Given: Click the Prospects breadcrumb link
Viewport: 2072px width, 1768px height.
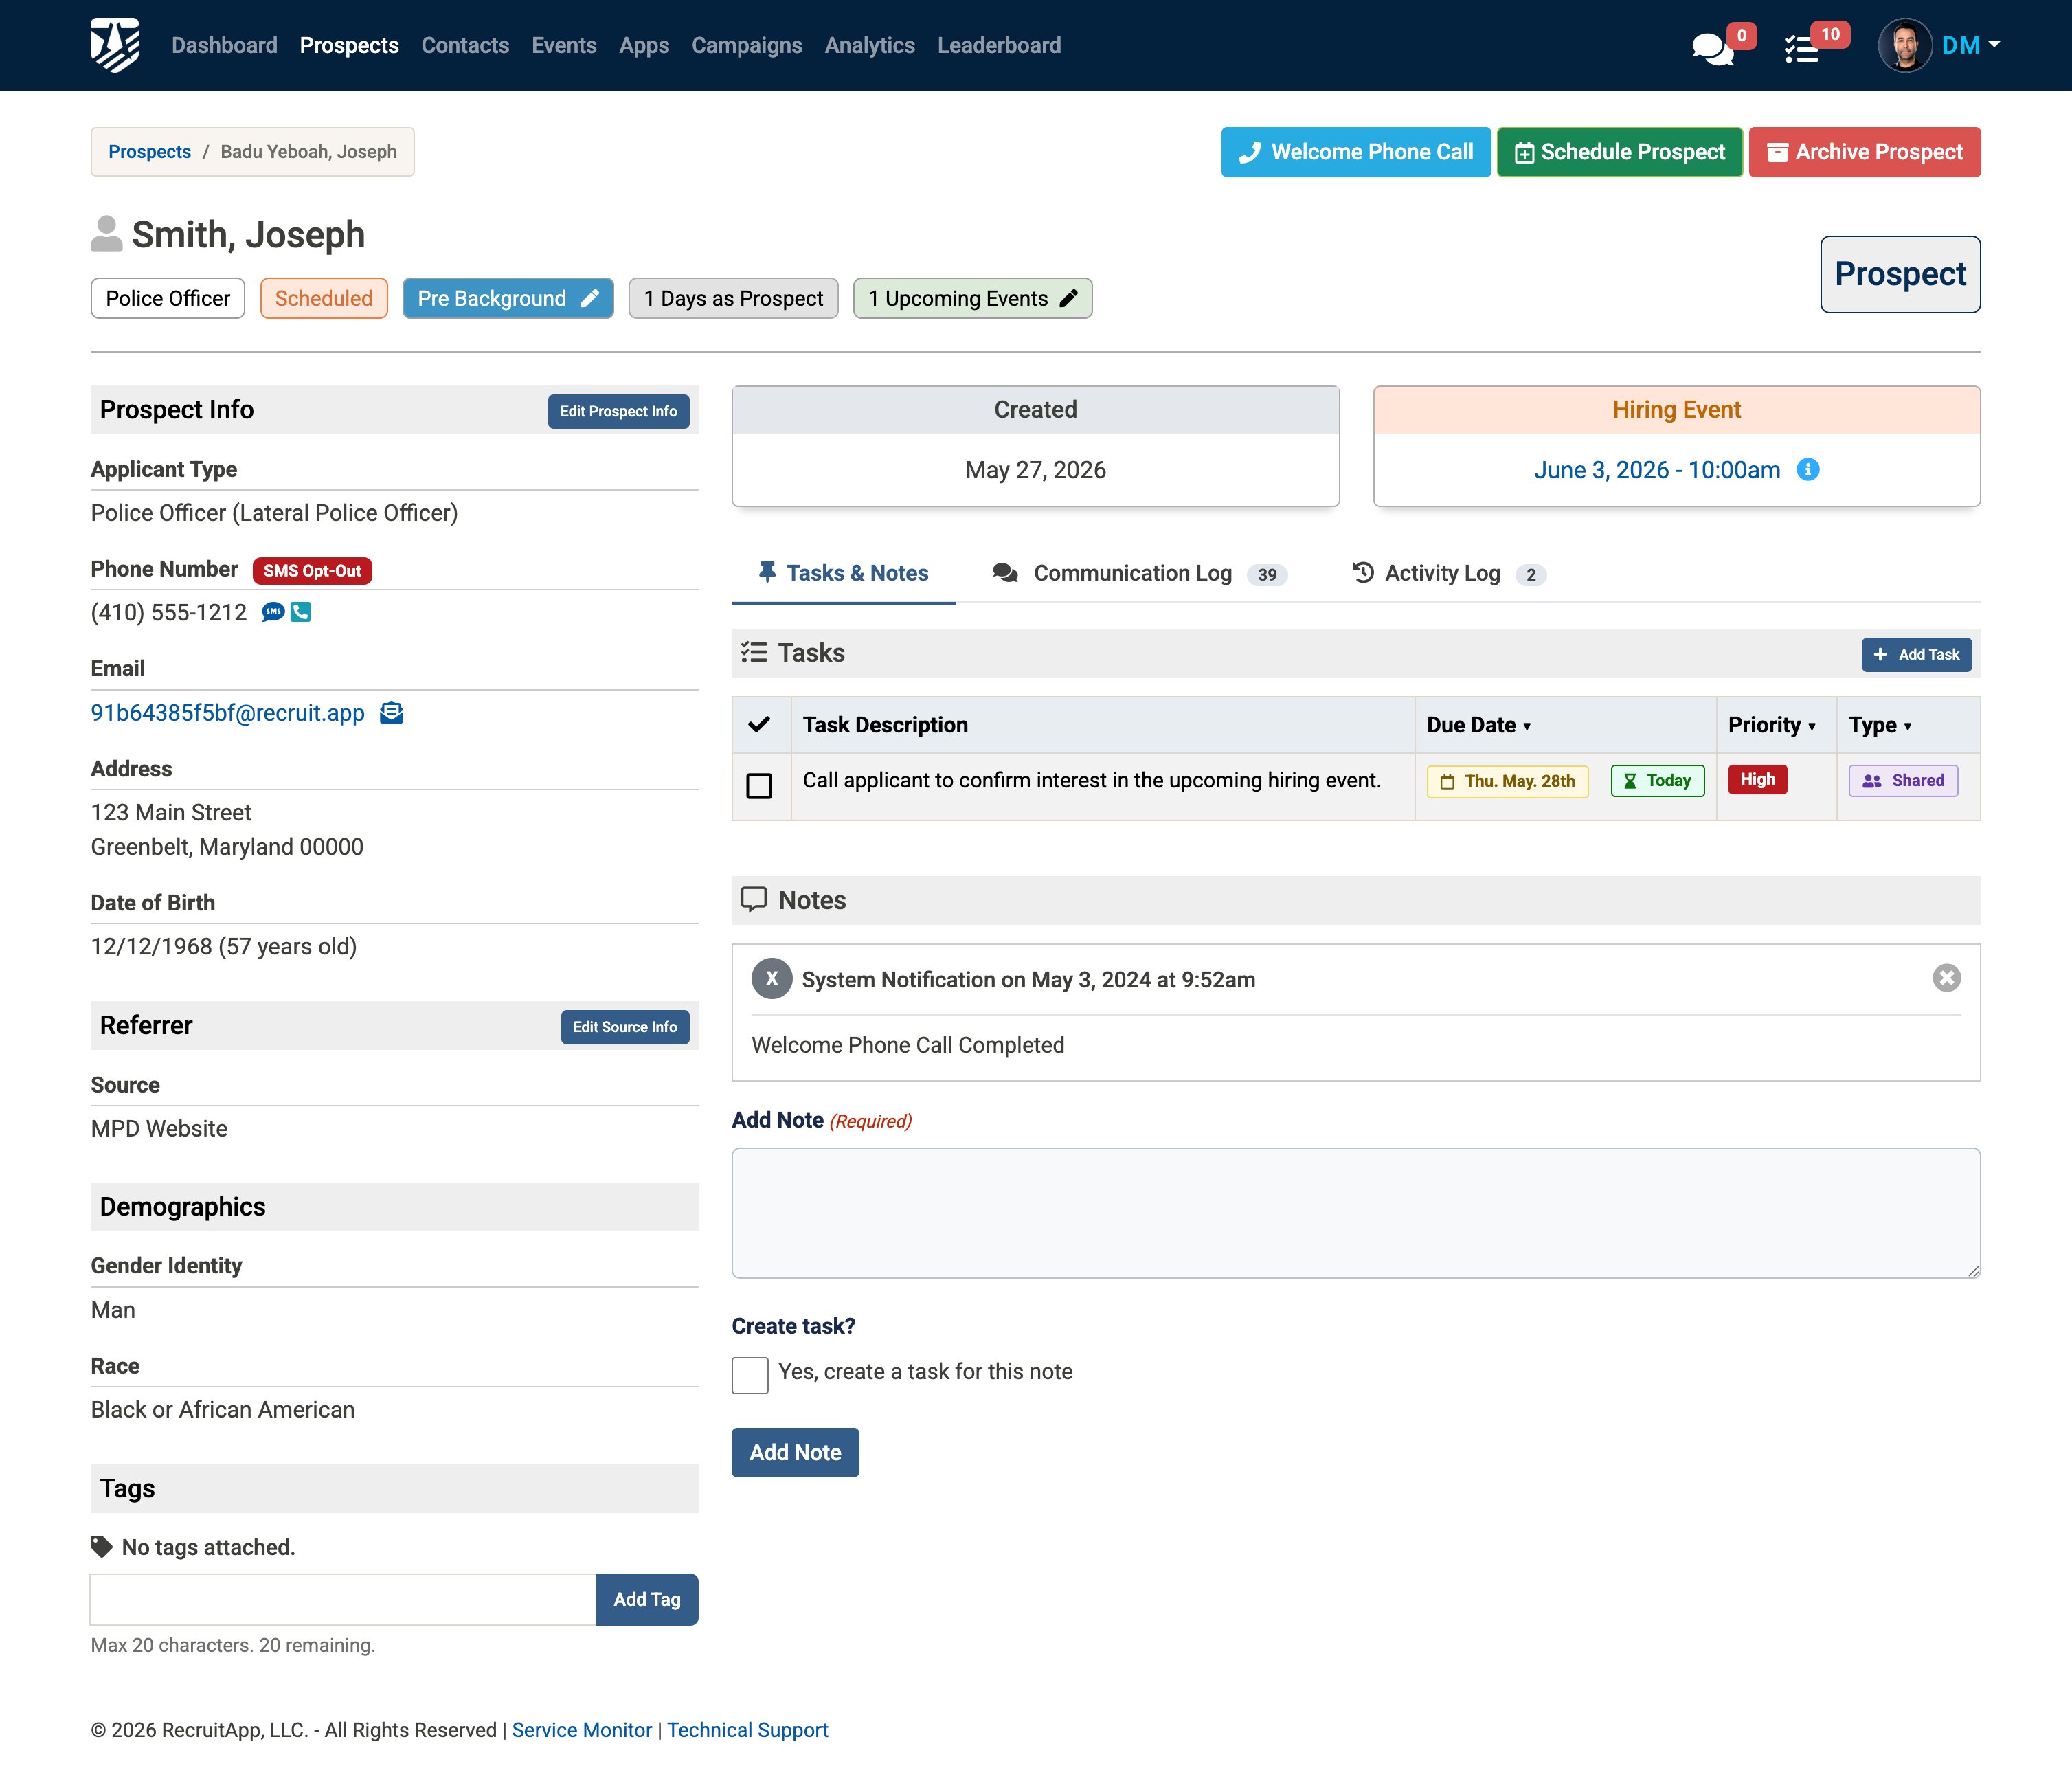Looking at the screenshot, I should (x=150, y=152).
